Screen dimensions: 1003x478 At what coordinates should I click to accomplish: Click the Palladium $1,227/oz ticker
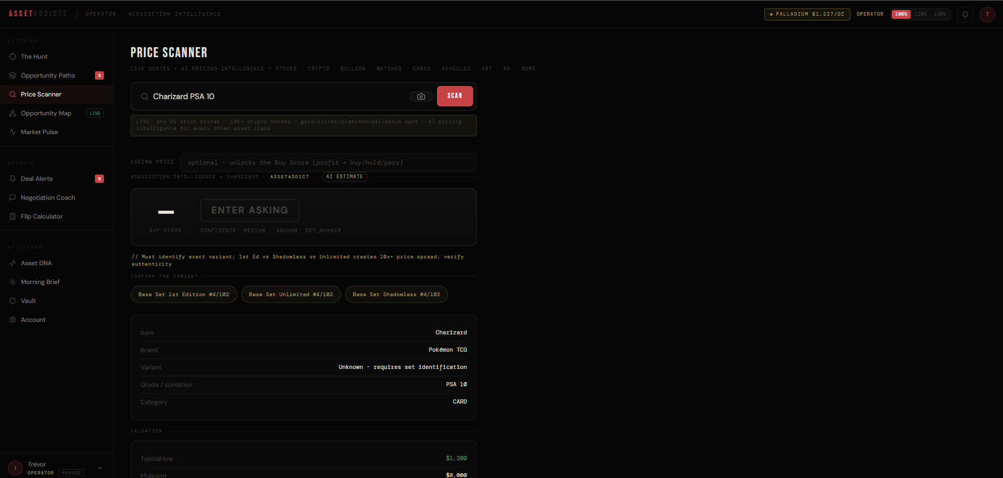click(x=807, y=14)
